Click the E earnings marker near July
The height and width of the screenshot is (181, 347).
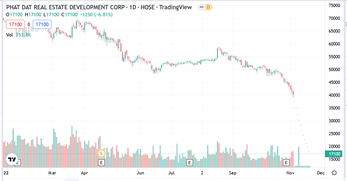point(190,163)
